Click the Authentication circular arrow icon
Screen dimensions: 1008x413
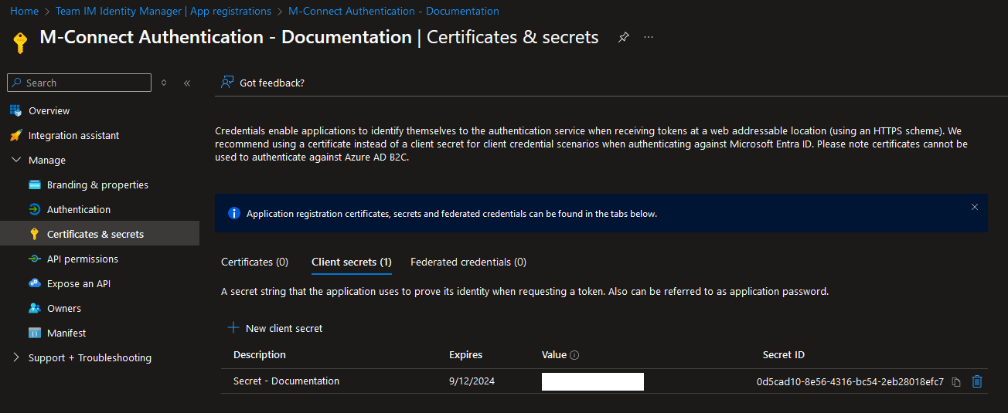[x=34, y=209]
